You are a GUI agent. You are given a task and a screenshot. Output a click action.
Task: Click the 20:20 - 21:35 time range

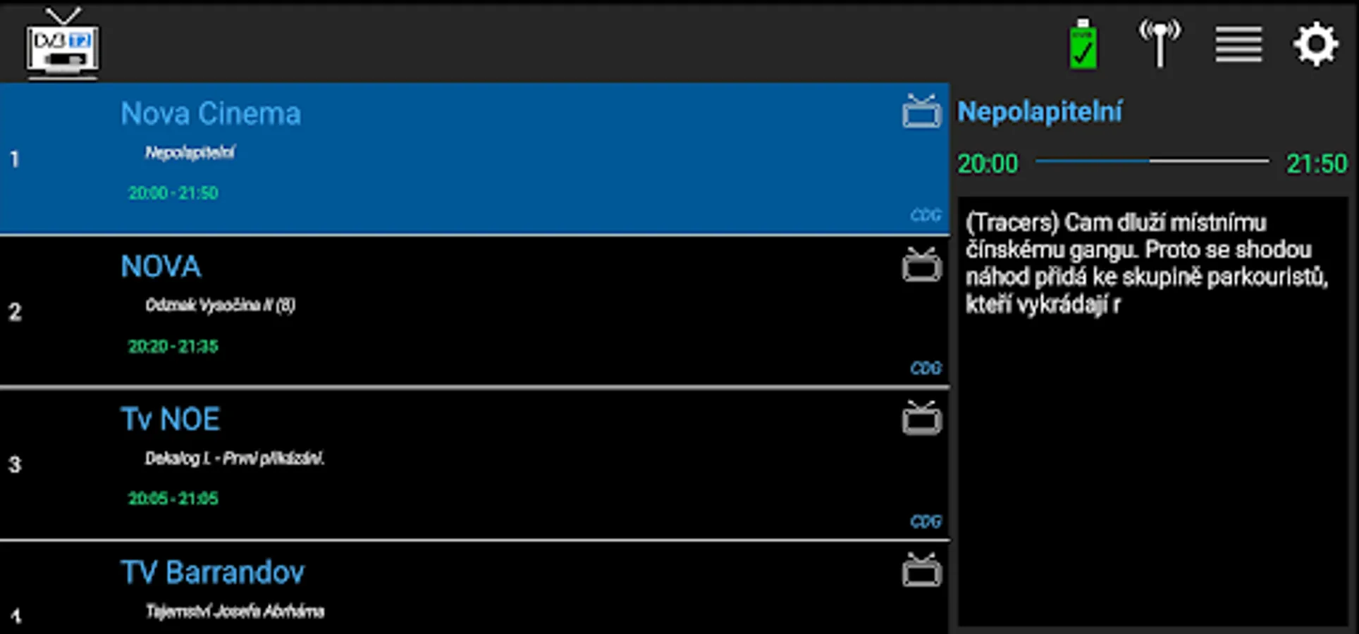click(x=173, y=347)
